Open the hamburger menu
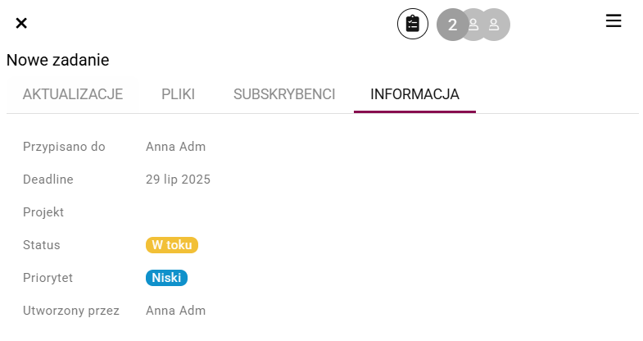643x341 pixels. 614,21
